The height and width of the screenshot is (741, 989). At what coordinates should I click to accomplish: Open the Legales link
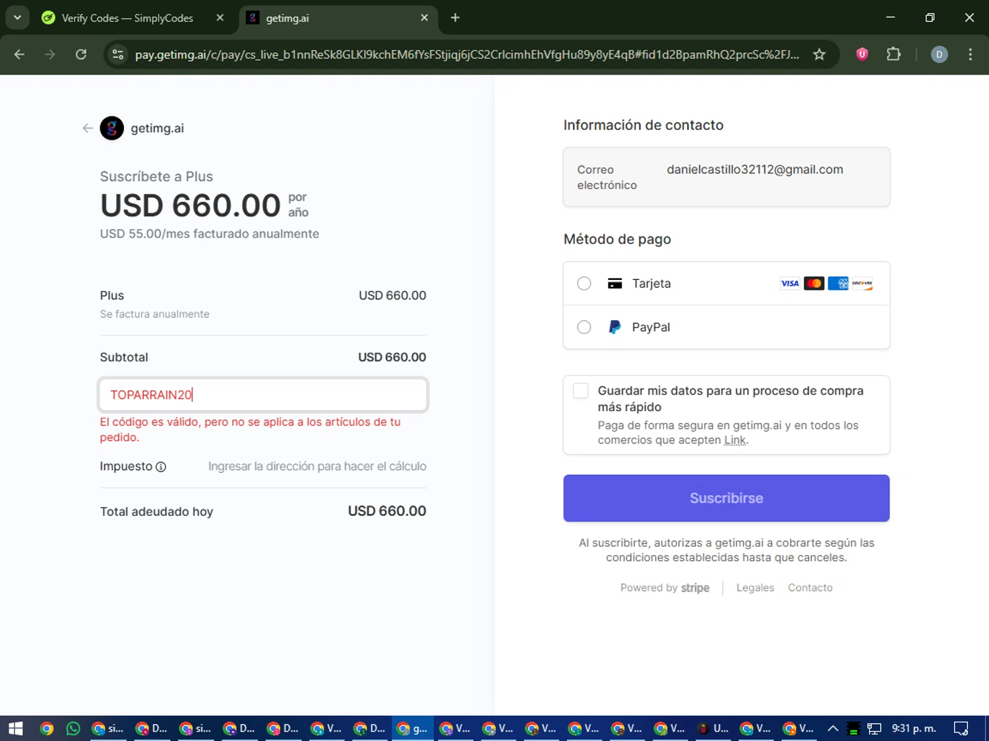[x=755, y=588]
